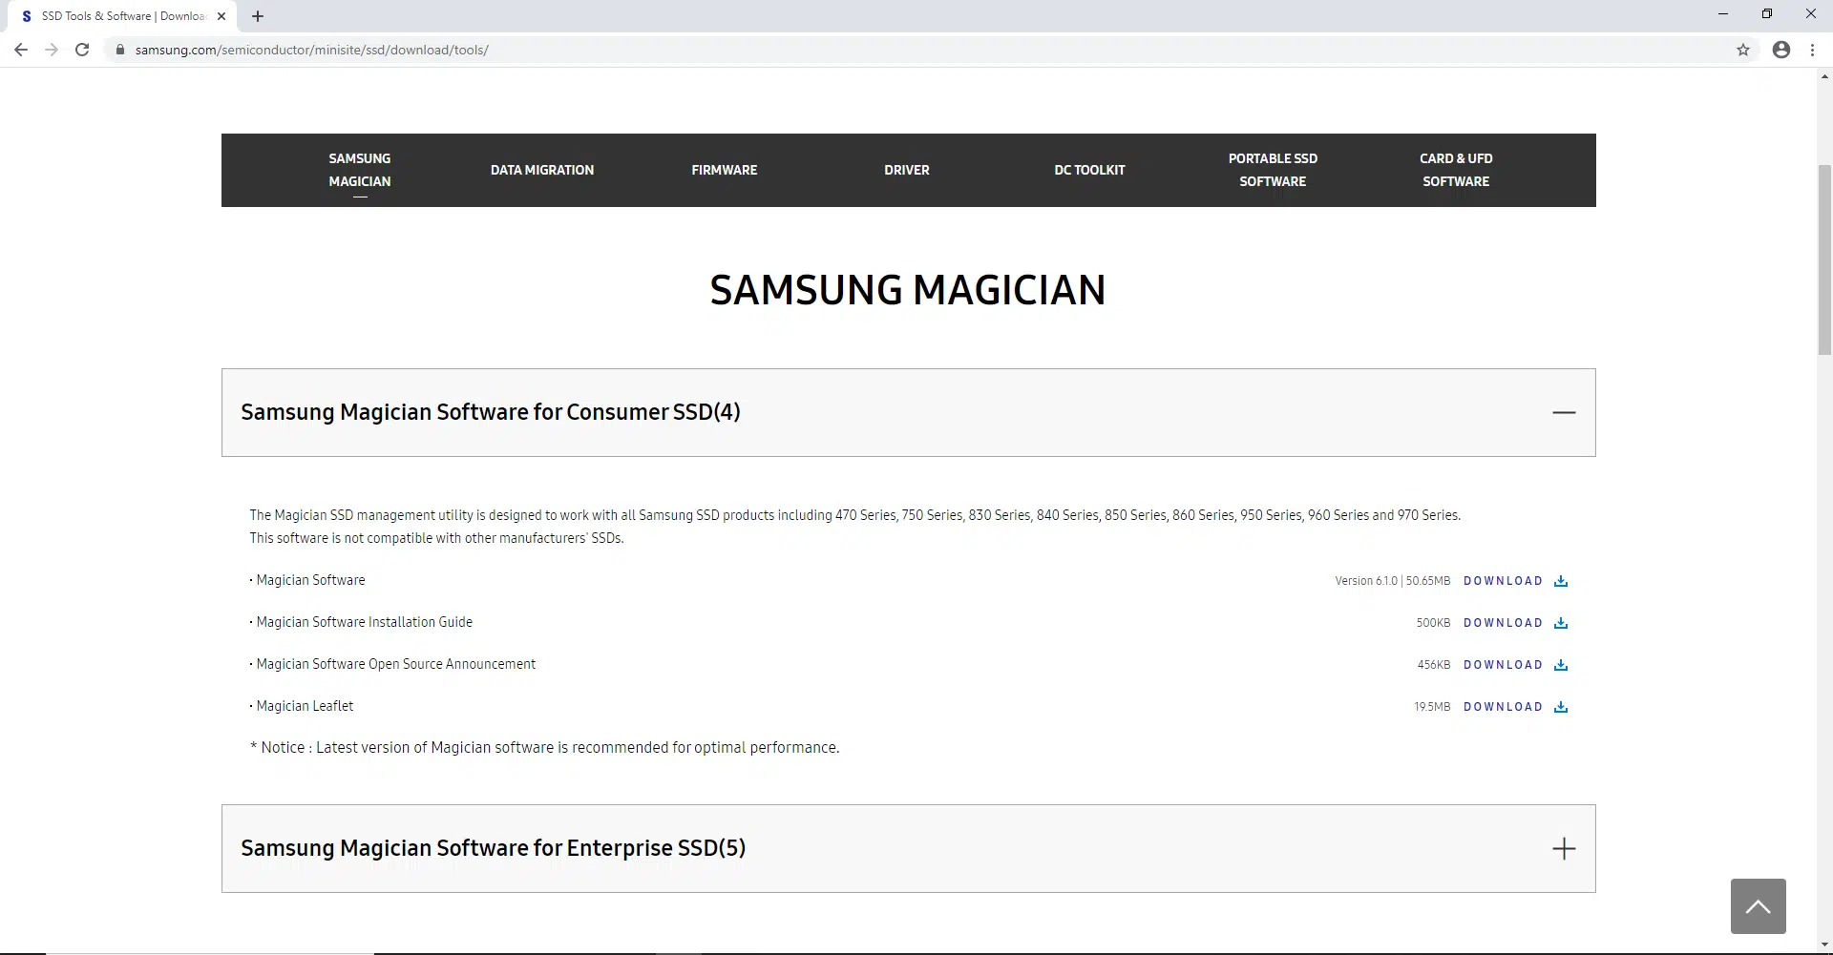
Task: Click the '456KB' file size text
Action: (x=1433, y=665)
